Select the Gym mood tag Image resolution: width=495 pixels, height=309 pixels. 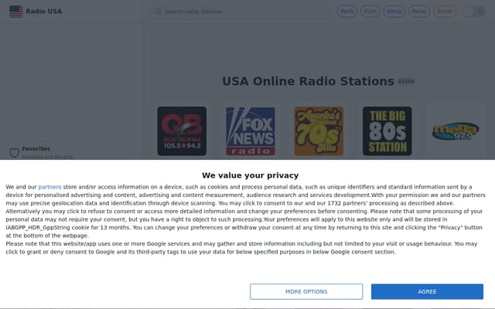click(x=370, y=12)
